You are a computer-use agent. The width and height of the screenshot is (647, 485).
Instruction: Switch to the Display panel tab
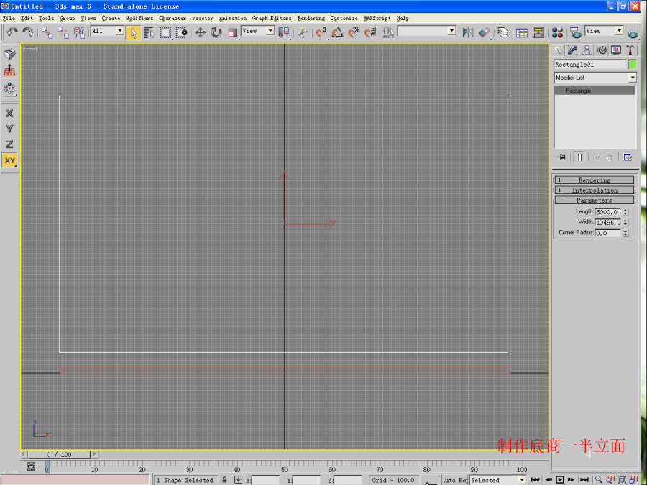(x=616, y=50)
